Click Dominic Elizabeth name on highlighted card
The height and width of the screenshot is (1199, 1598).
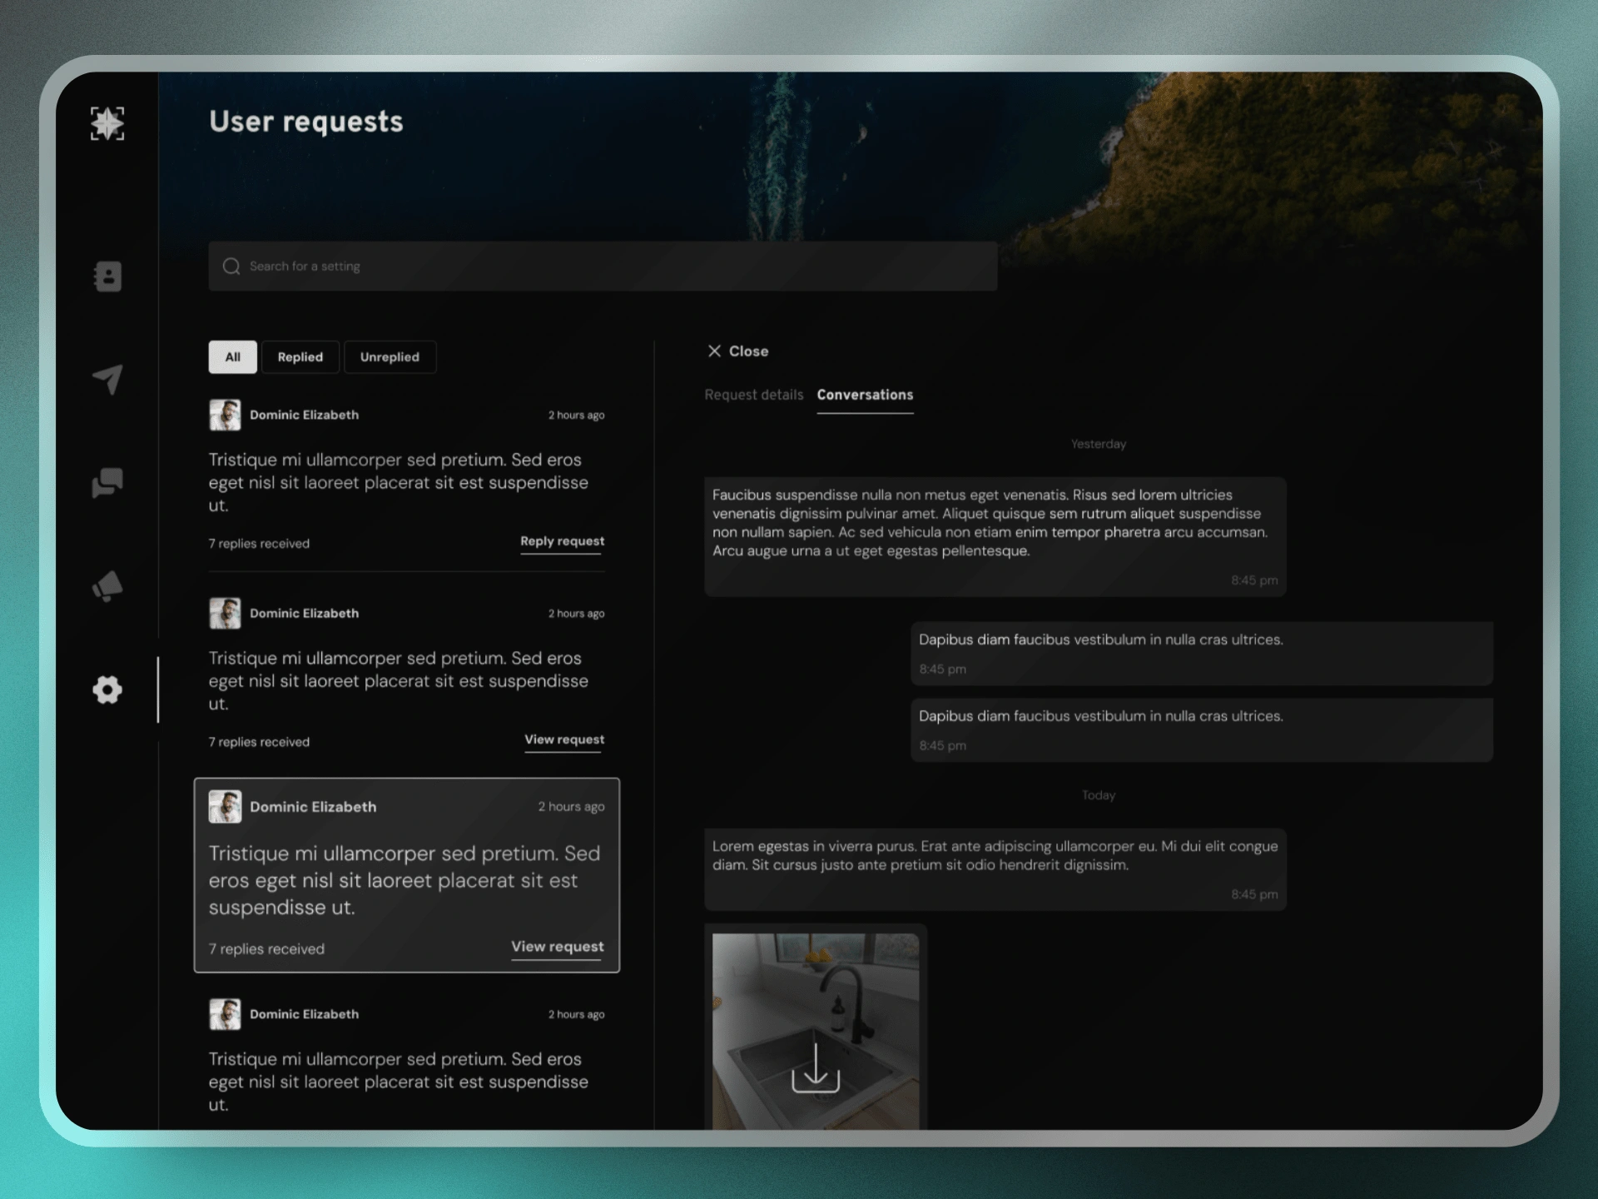coord(313,807)
